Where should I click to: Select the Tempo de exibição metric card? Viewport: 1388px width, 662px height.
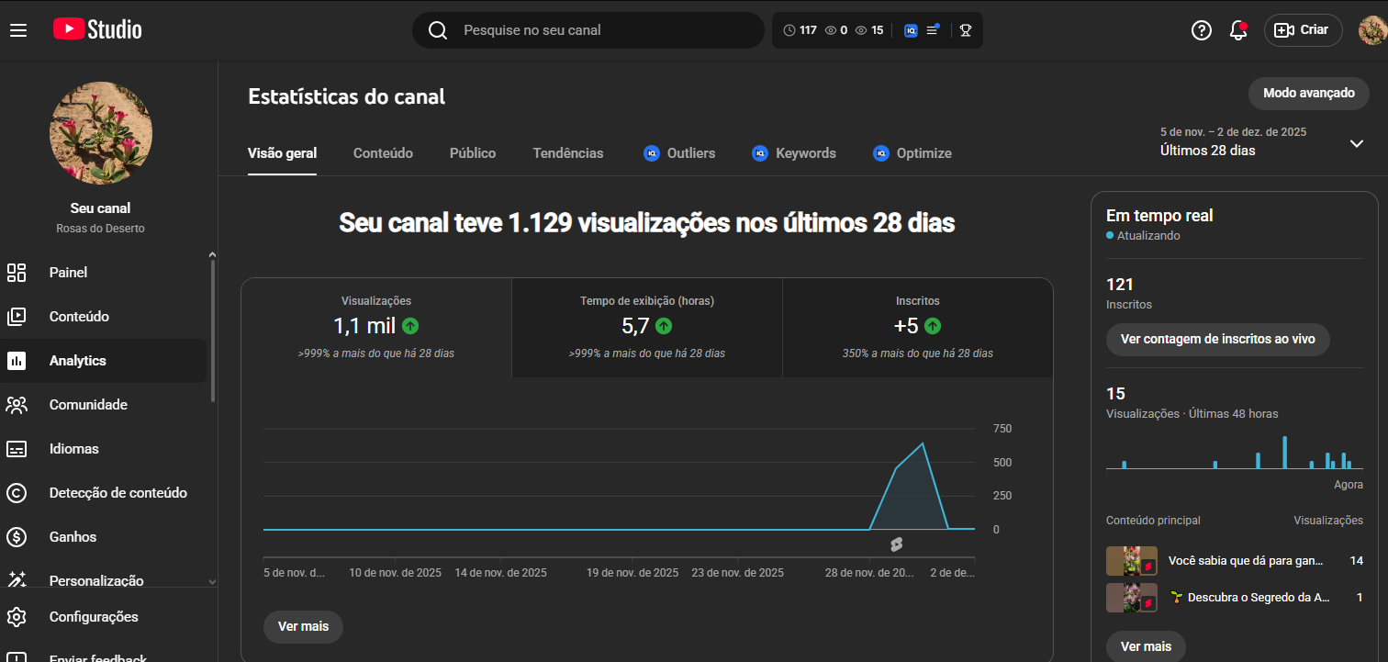(x=647, y=328)
